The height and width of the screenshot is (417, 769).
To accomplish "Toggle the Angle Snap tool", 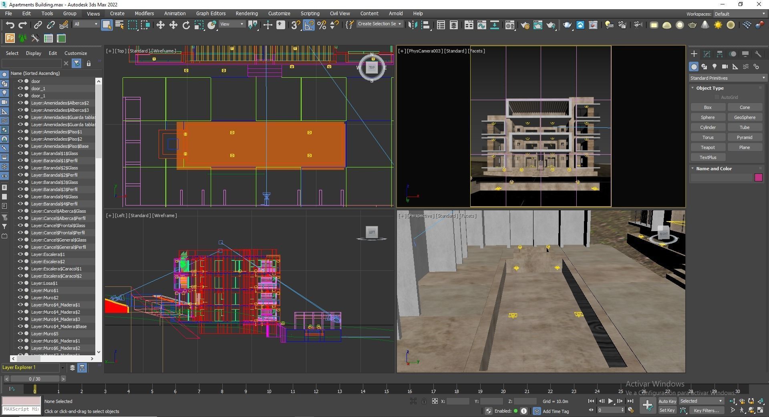I will 309,25.
